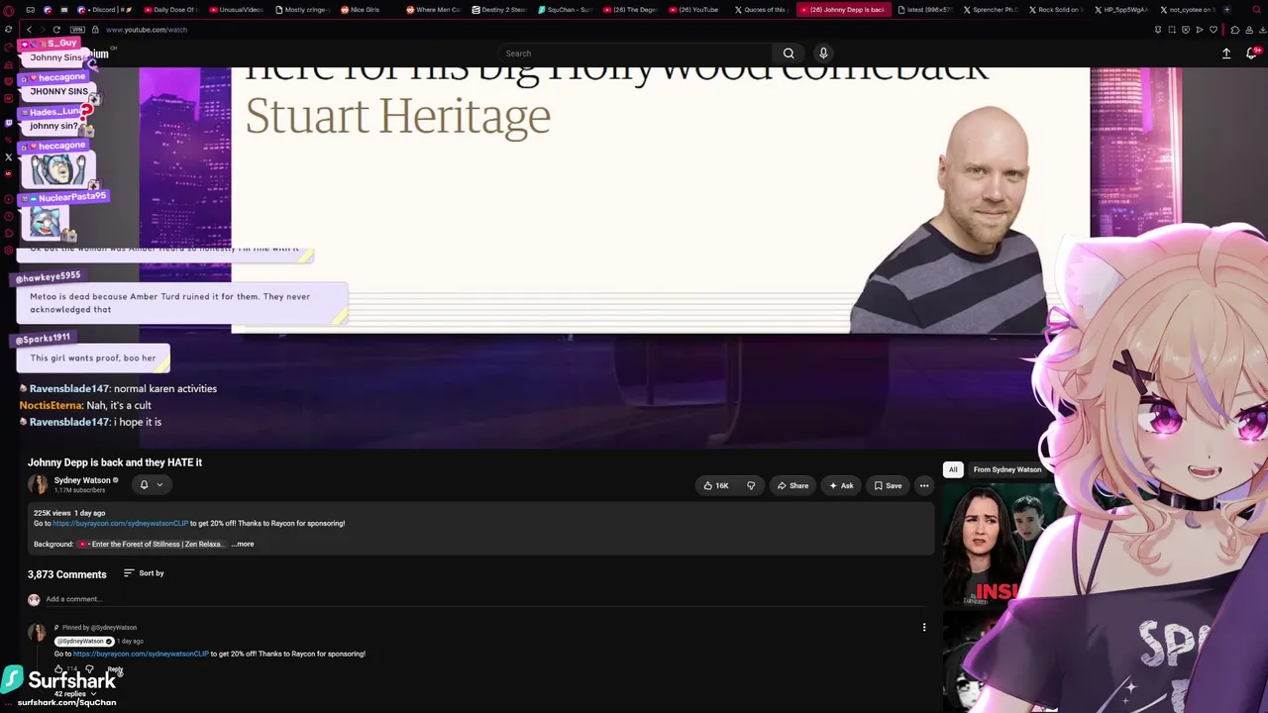This screenshot has height=713, width=1268.
Task: Open the pinned comment's three-dot menu
Action: tap(924, 627)
